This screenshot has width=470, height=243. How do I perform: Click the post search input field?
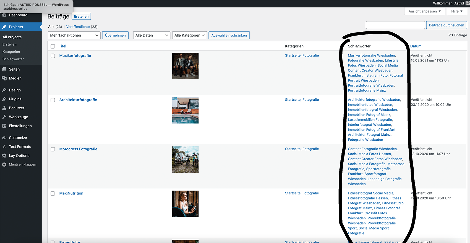pyautogui.click(x=395, y=25)
